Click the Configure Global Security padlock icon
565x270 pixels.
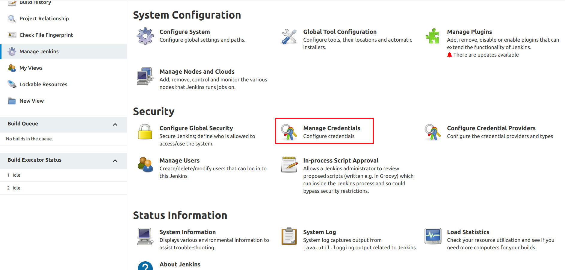145,132
